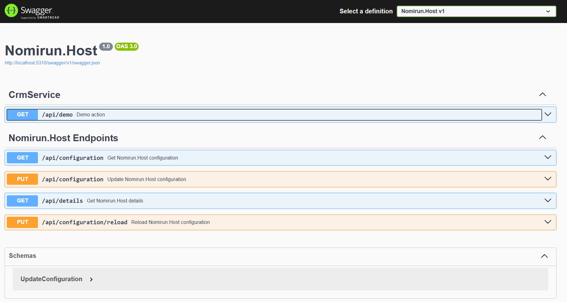567x302 pixels.
Task: Collapse the Schemas section
Action: pyautogui.click(x=544, y=256)
